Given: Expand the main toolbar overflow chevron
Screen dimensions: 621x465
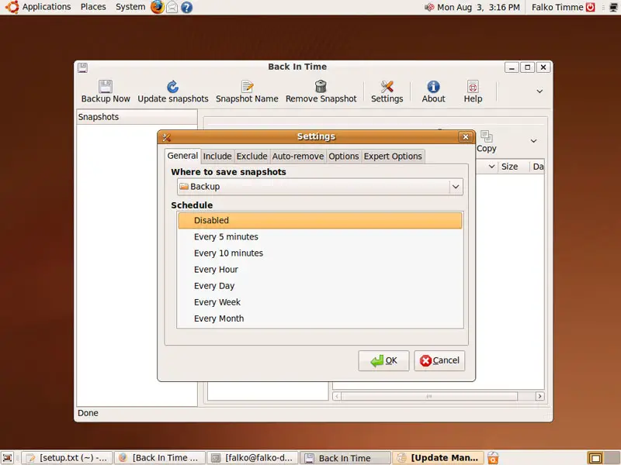Looking at the screenshot, I should (539, 91).
